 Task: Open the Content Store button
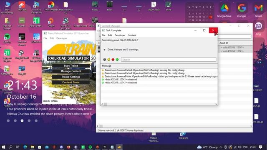(71, 82)
